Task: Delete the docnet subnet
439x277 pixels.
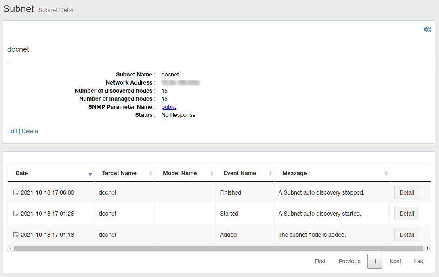Action: (29, 131)
